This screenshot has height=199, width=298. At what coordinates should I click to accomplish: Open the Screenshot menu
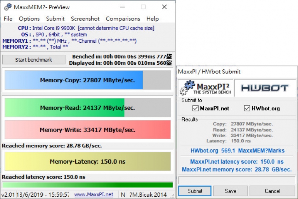85,19
